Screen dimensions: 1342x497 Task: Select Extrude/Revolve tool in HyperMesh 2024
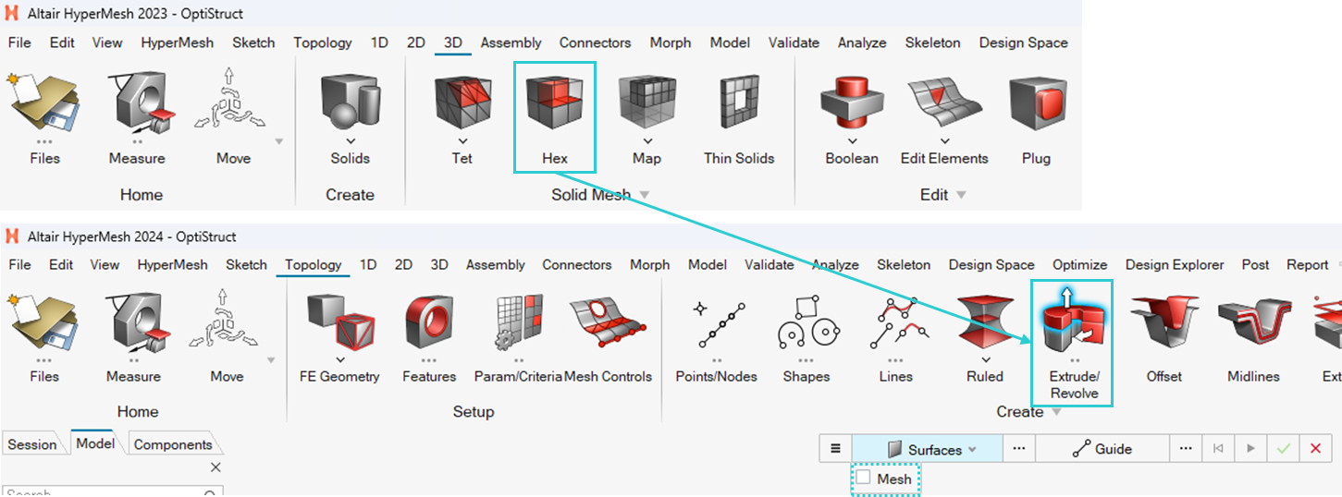tap(1074, 344)
